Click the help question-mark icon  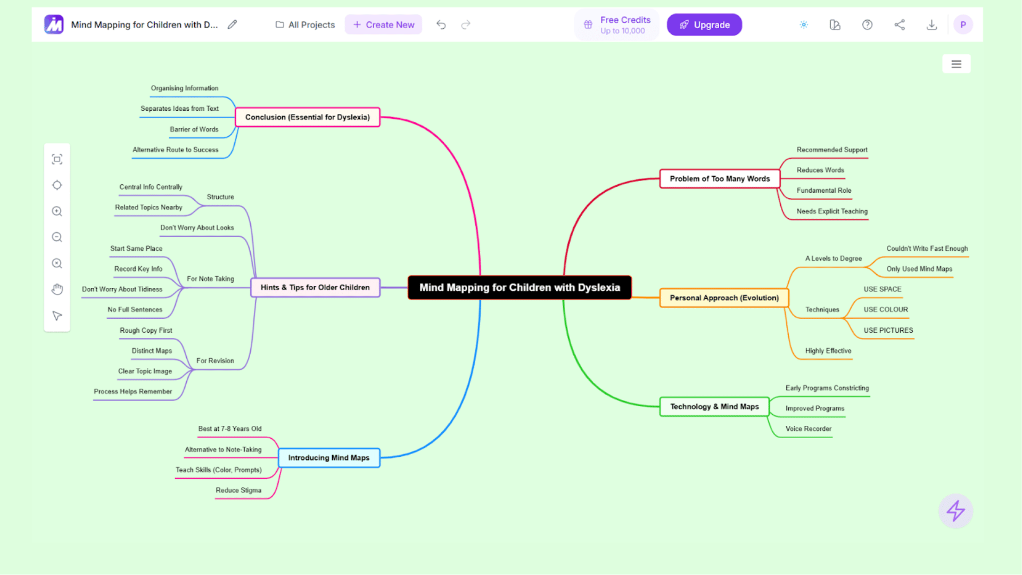(867, 24)
